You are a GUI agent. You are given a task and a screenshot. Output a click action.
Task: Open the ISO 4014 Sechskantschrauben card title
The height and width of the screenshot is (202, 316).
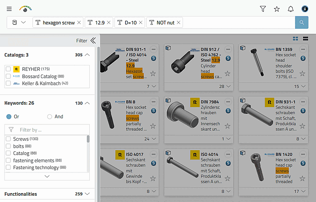(x=209, y=154)
